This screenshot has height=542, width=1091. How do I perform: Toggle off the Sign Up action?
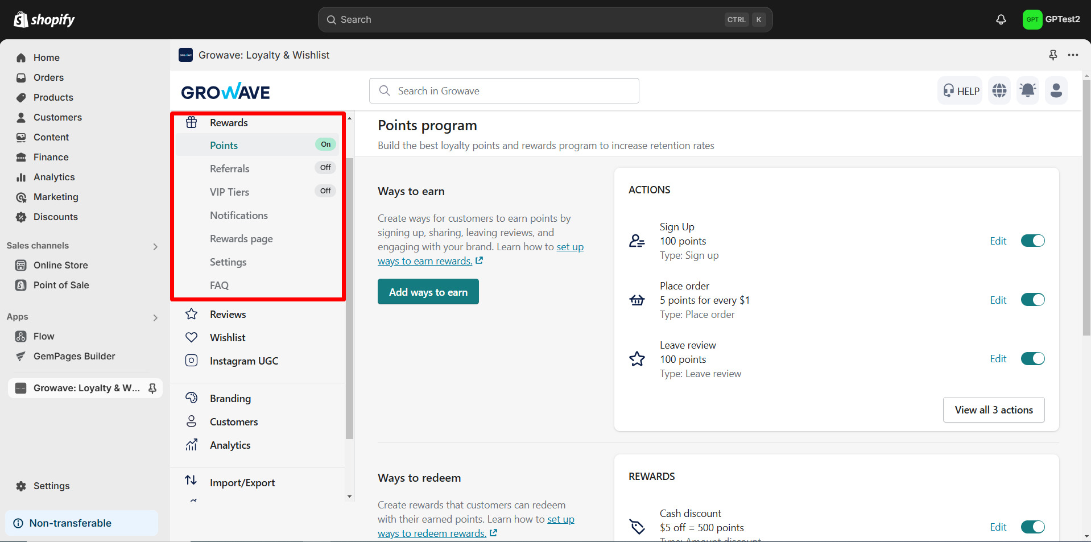(1033, 241)
